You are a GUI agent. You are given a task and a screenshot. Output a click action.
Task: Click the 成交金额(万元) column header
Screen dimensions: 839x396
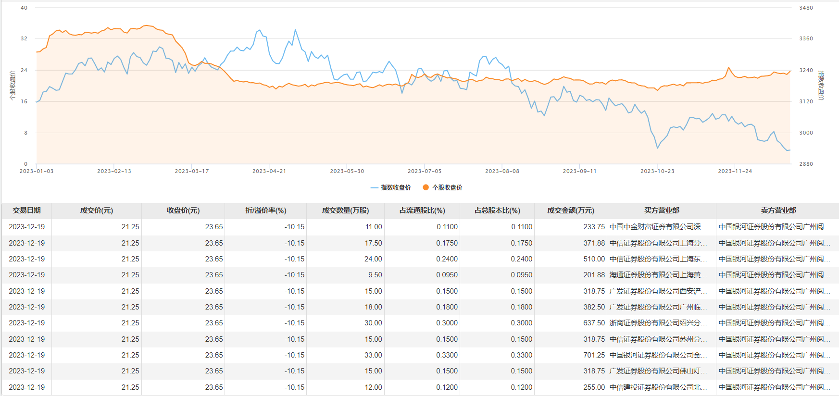coord(571,210)
